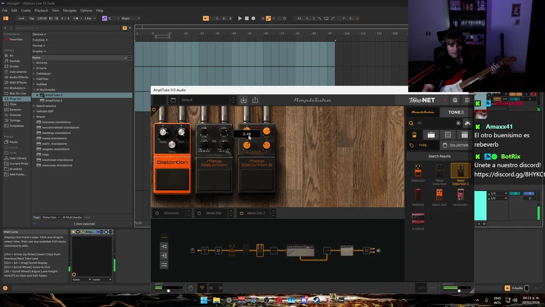This screenshot has width=545, height=307.
Task: Filter gear browser by rack effects
Action: [x=465, y=135]
